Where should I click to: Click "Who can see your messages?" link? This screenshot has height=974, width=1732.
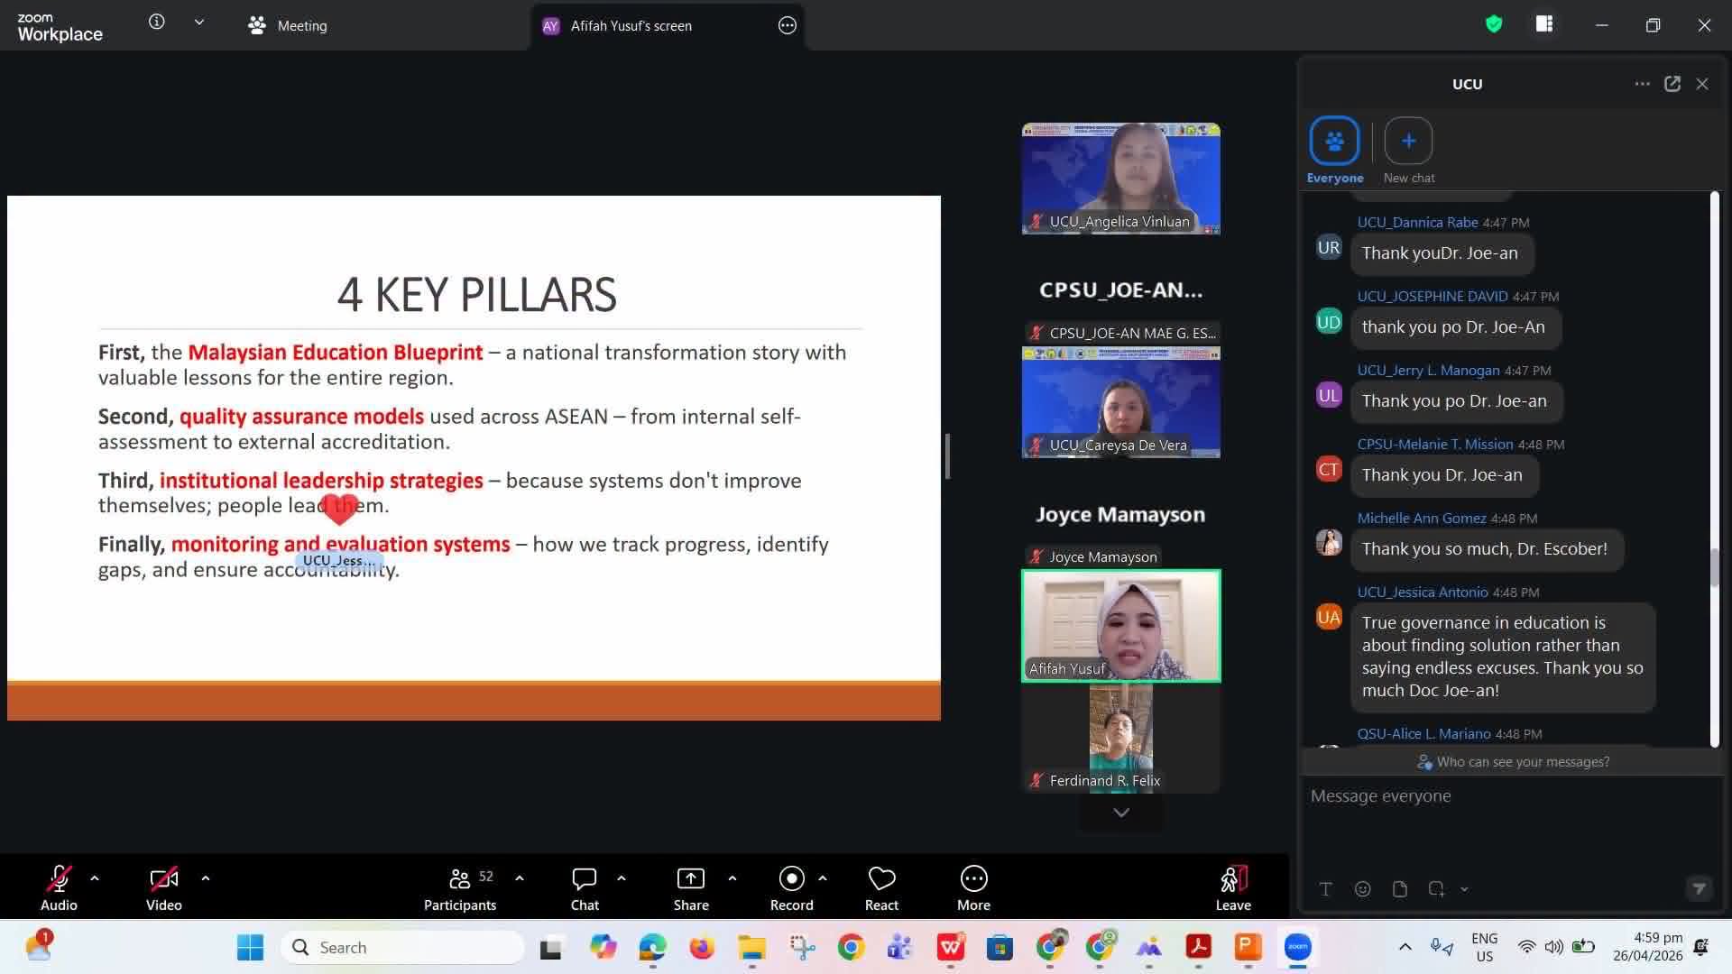[x=1514, y=762]
